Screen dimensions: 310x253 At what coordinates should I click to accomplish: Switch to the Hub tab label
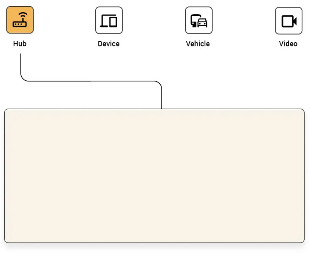tap(20, 44)
